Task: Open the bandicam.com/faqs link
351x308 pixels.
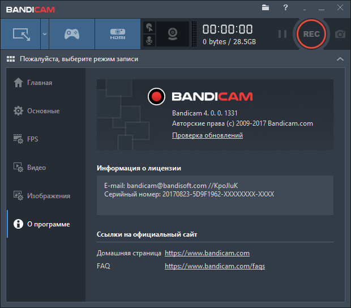Action: pos(215,266)
